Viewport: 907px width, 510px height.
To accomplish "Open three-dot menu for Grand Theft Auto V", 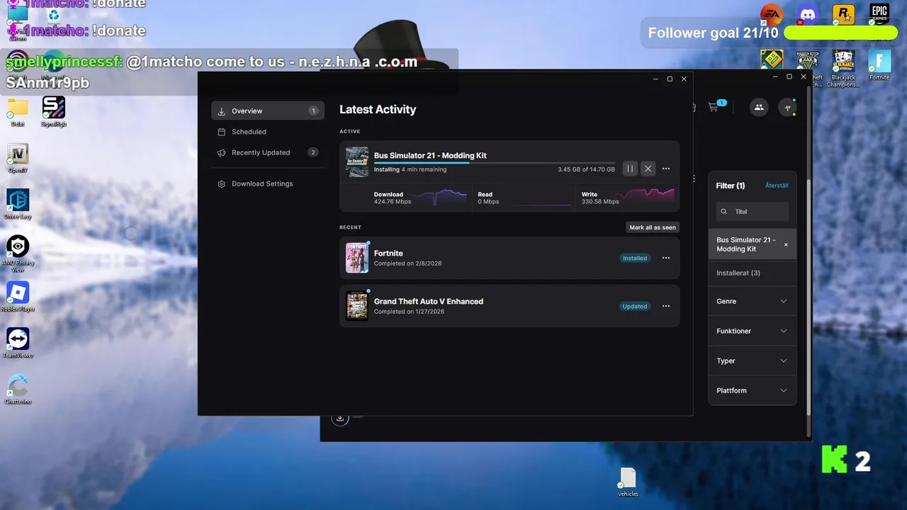I will [666, 306].
